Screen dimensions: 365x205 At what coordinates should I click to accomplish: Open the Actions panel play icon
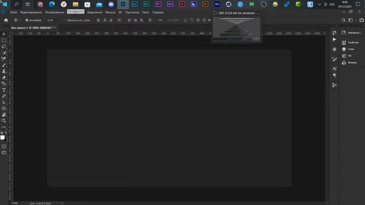click(x=335, y=39)
